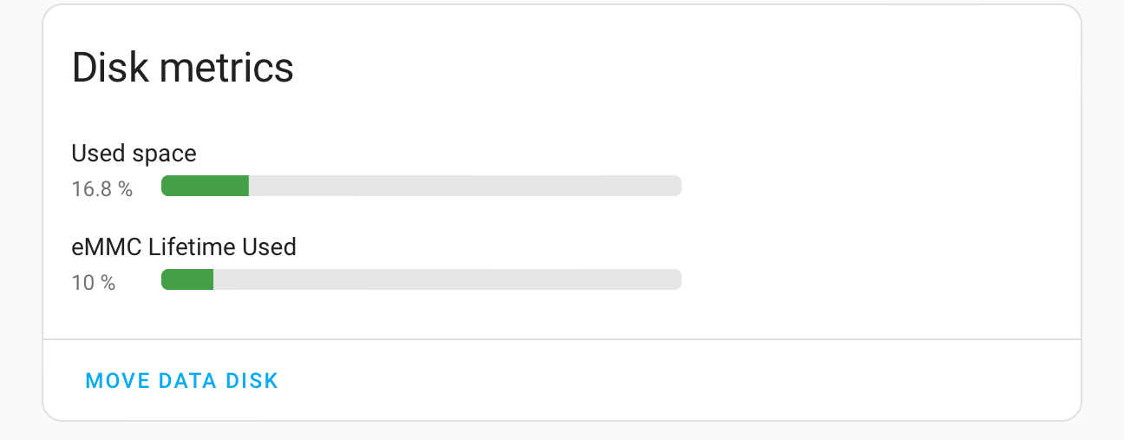1124x440 pixels.
Task: Click the 16.8 % usage value
Action: pyautogui.click(x=101, y=188)
